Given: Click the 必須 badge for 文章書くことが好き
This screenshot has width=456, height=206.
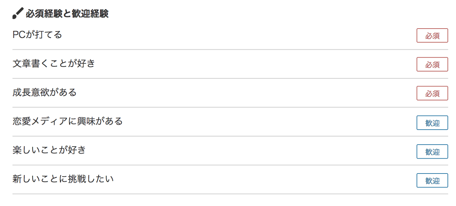Looking at the screenshot, I should pos(432,64).
